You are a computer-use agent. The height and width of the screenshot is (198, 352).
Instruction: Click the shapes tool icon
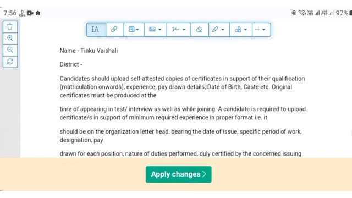238,29
